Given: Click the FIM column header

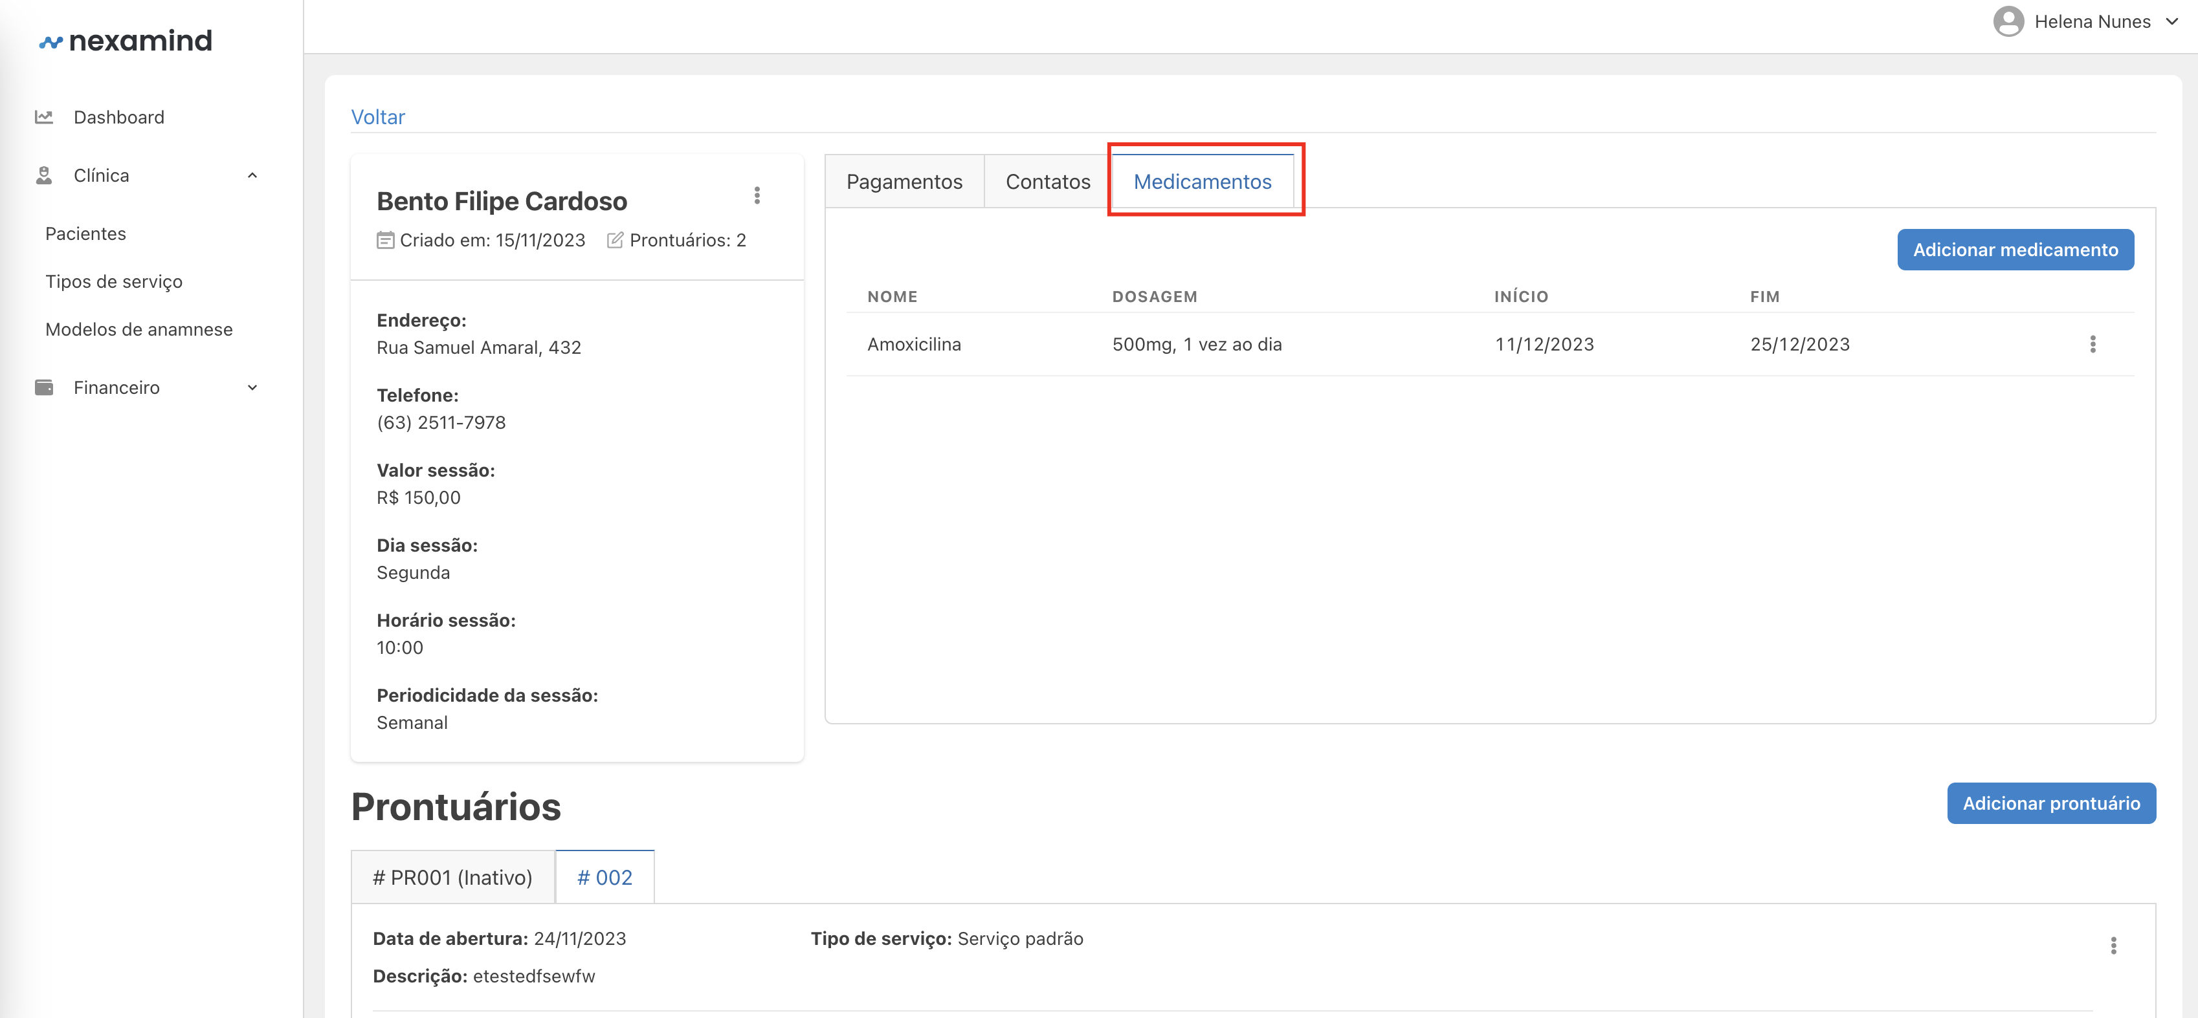Looking at the screenshot, I should coord(1764,297).
